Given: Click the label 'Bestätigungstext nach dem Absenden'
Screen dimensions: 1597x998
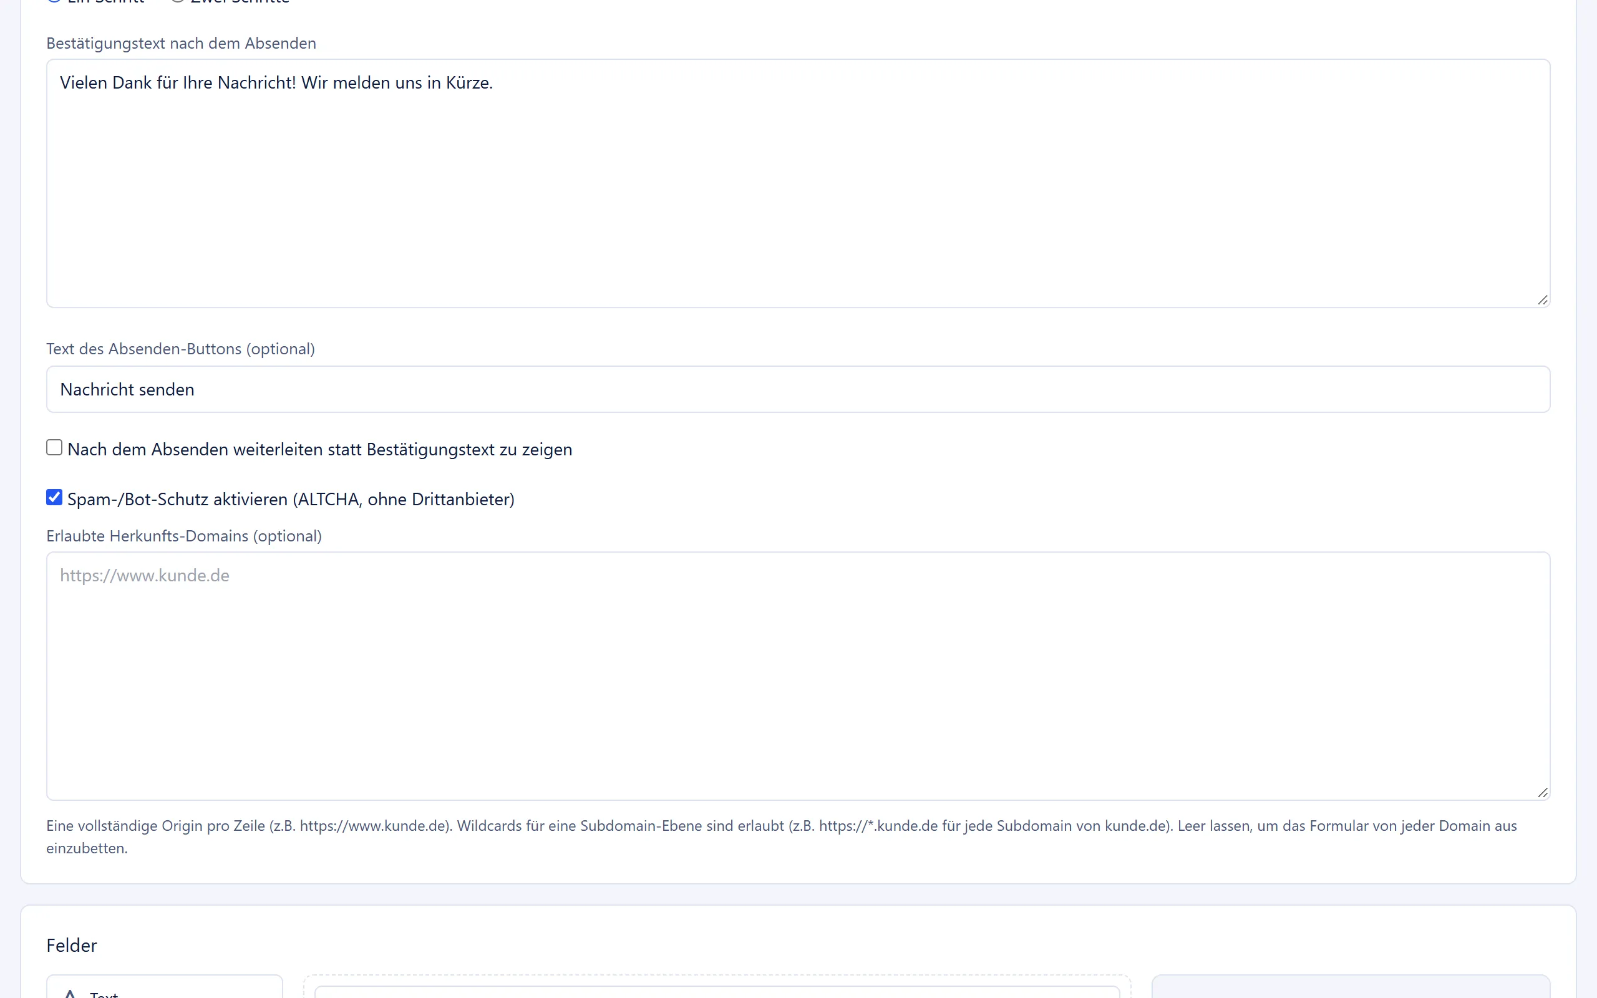Looking at the screenshot, I should 181,44.
